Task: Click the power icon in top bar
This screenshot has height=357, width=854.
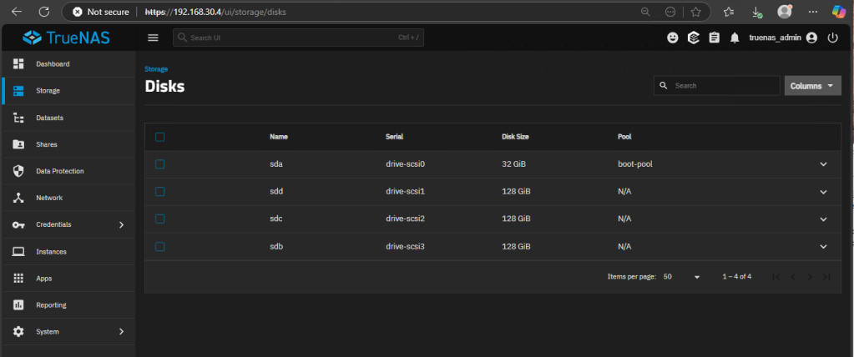Action: tap(832, 38)
